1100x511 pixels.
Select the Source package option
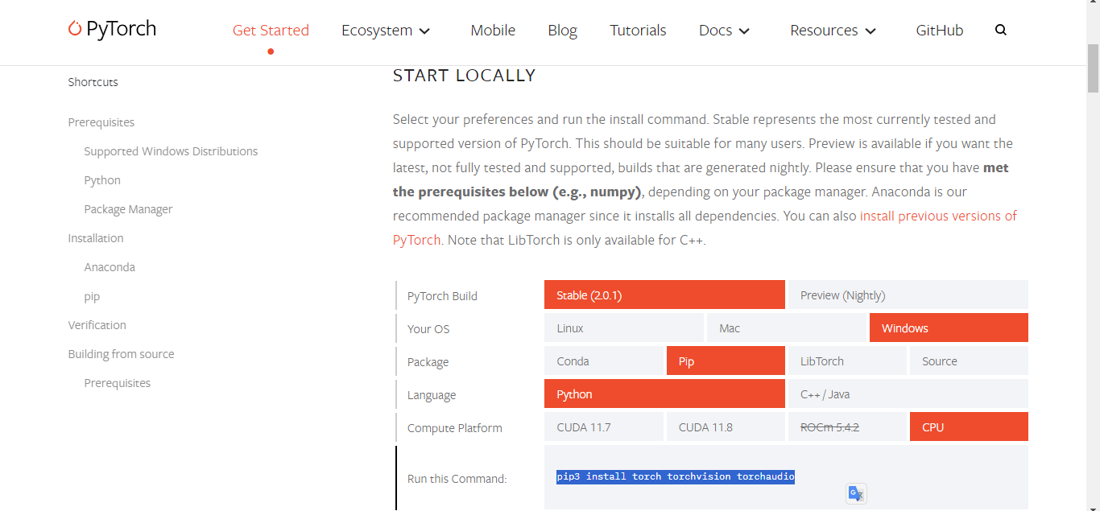[x=969, y=361]
